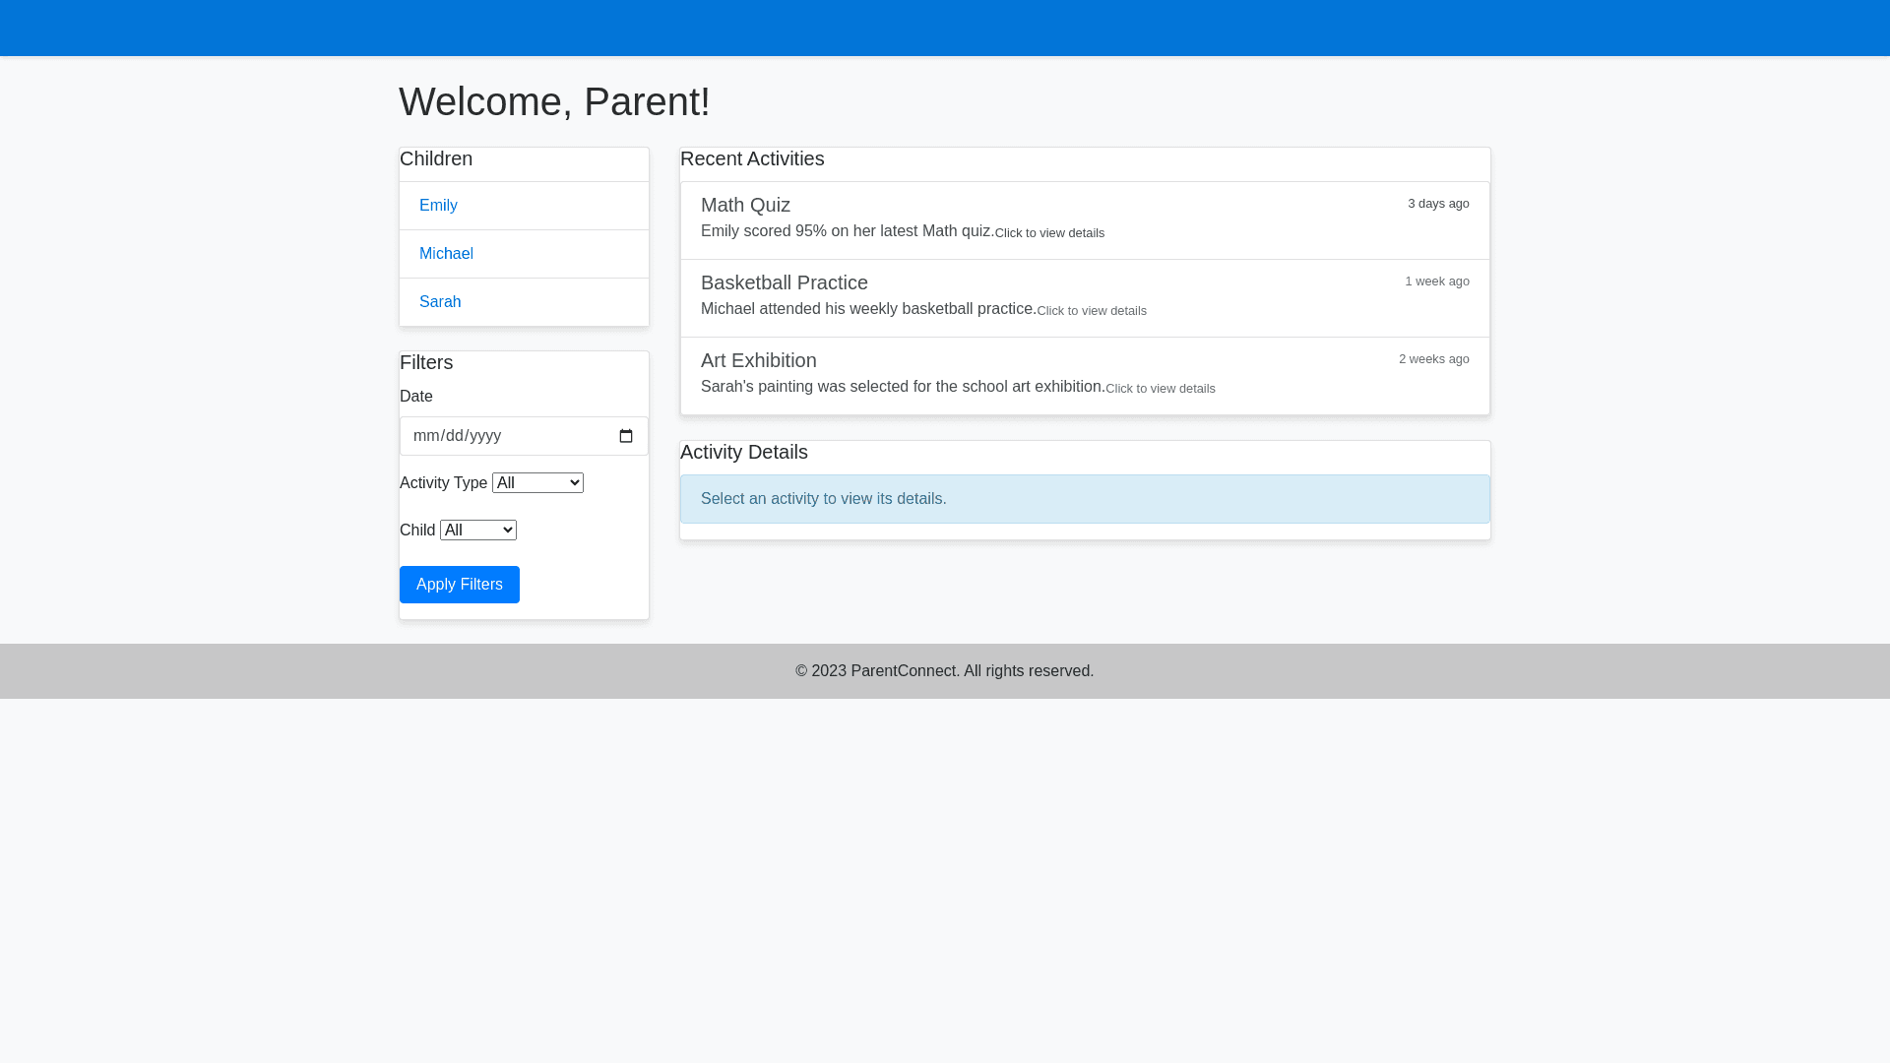The height and width of the screenshot is (1063, 1890).
Task: Click the 'Select an activity' info box
Action: coord(1085,499)
